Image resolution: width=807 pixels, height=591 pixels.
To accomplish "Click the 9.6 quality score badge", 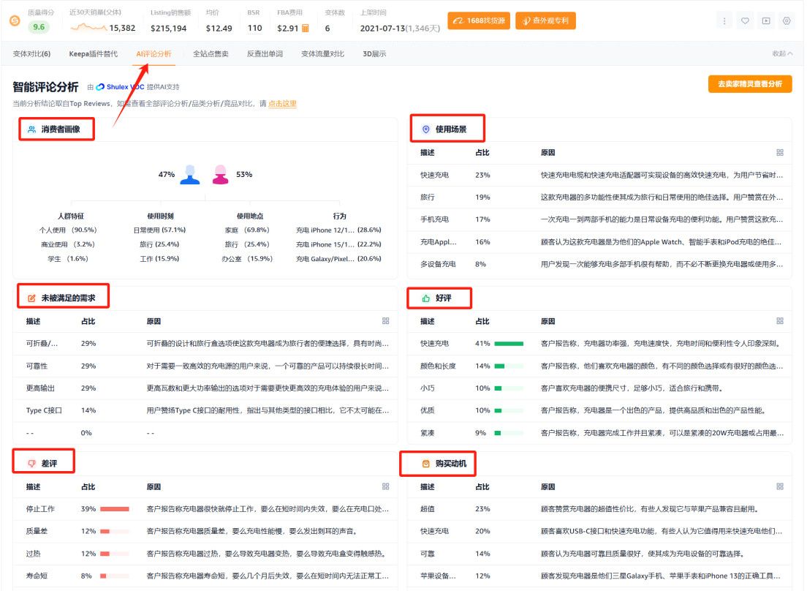I will pyautogui.click(x=39, y=27).
